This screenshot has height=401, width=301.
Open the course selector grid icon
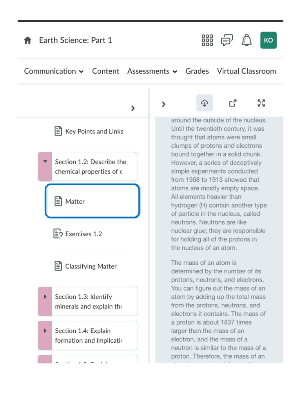pos(207,40)
